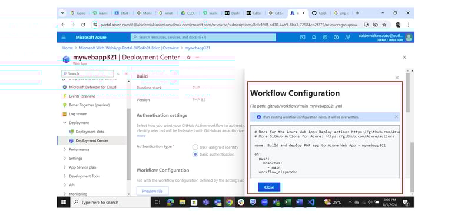Open the Cloud Shell icon in Azure header
The width and height of the screenshot is (471, 215).
pyautogui.click(x=303, y=38)
